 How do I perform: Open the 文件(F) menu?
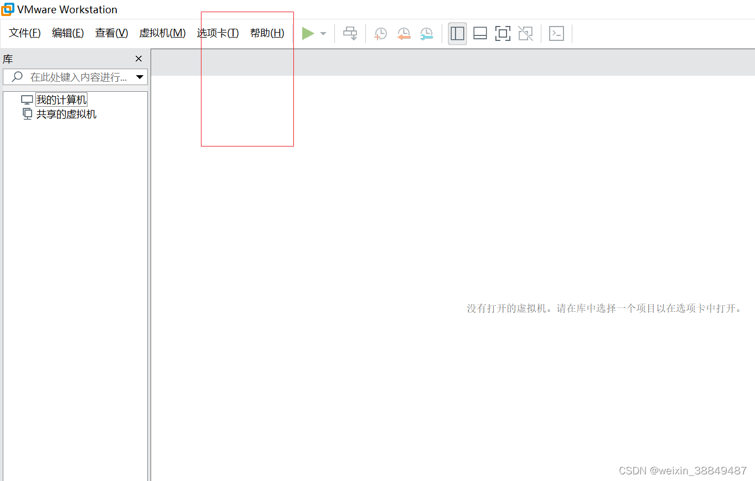coord(25,33)
